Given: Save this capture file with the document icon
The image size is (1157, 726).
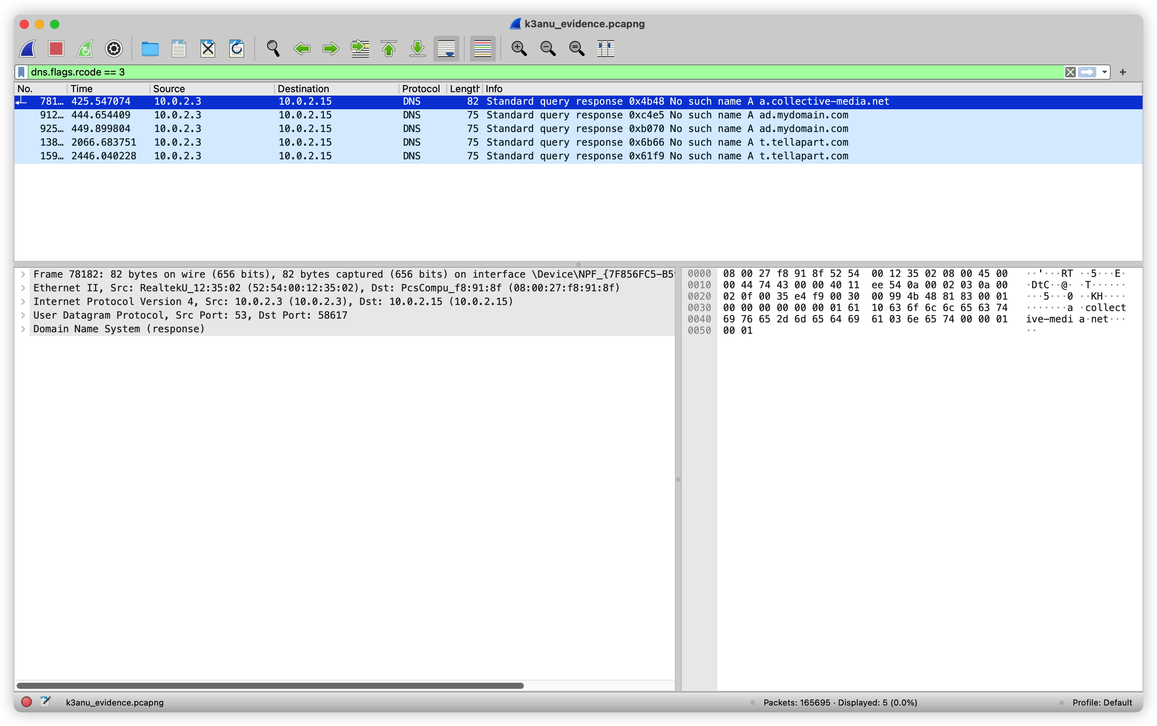Looking at the screenshot, I should pos(179,49).
